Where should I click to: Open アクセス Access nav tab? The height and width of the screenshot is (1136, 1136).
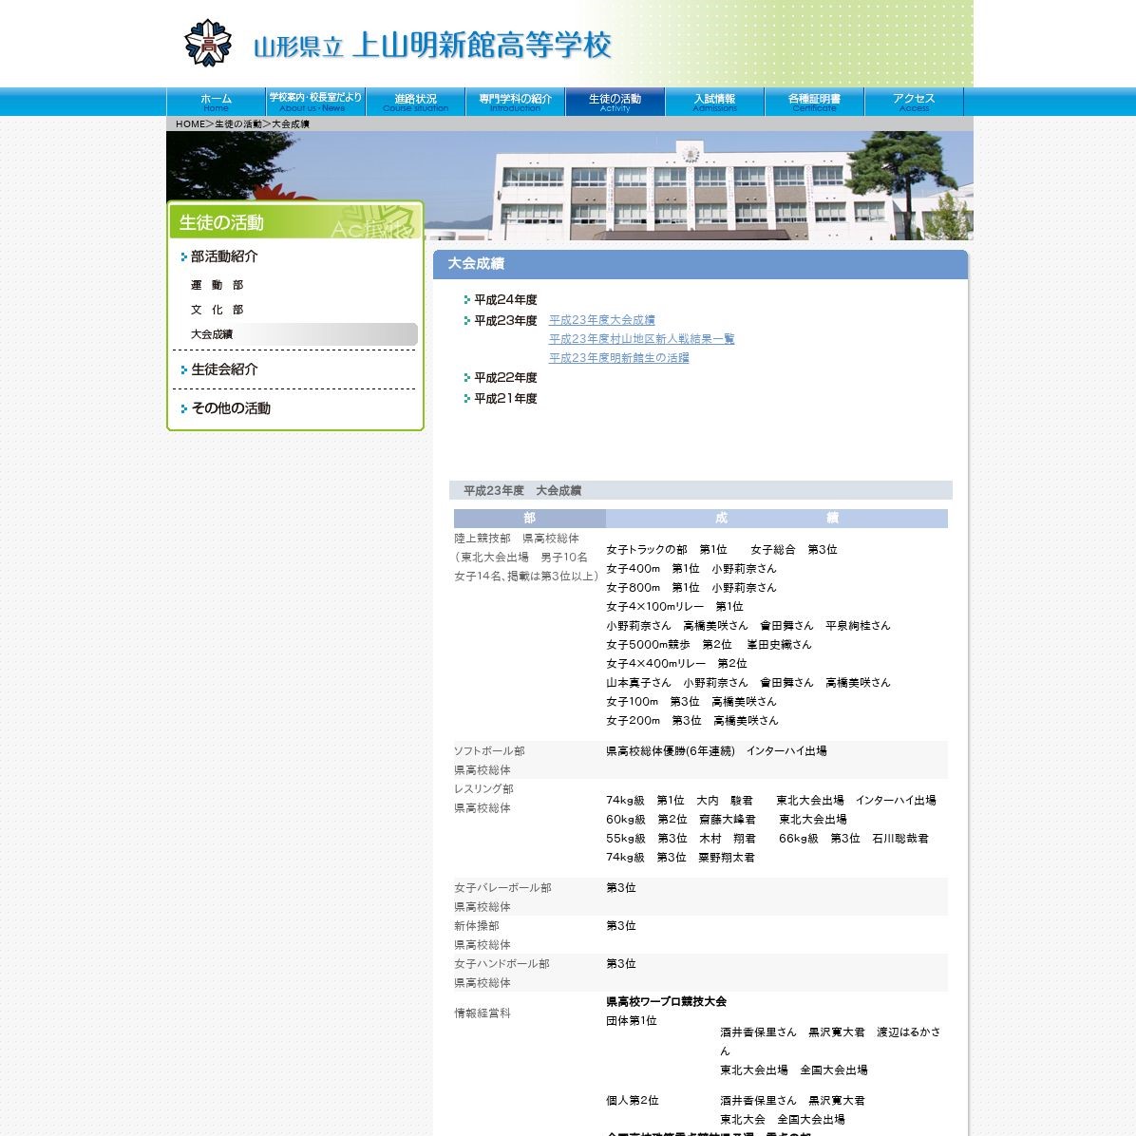(914, 103)
